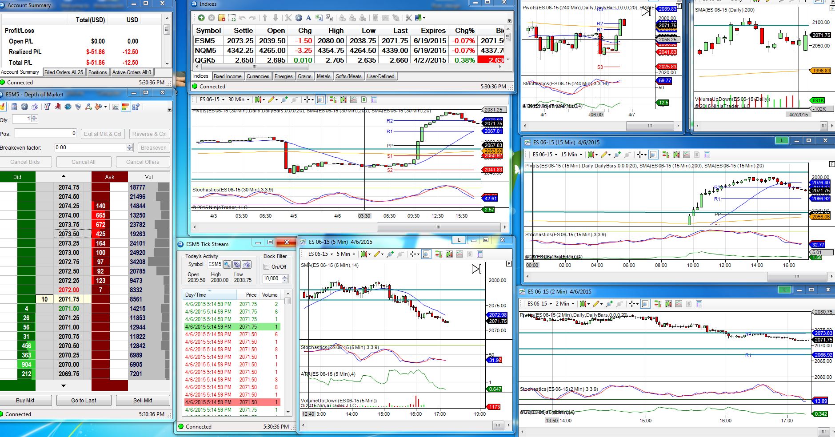Click green add-row icon in Indices toolbar
835x437 pixels.
coord(201,18)
